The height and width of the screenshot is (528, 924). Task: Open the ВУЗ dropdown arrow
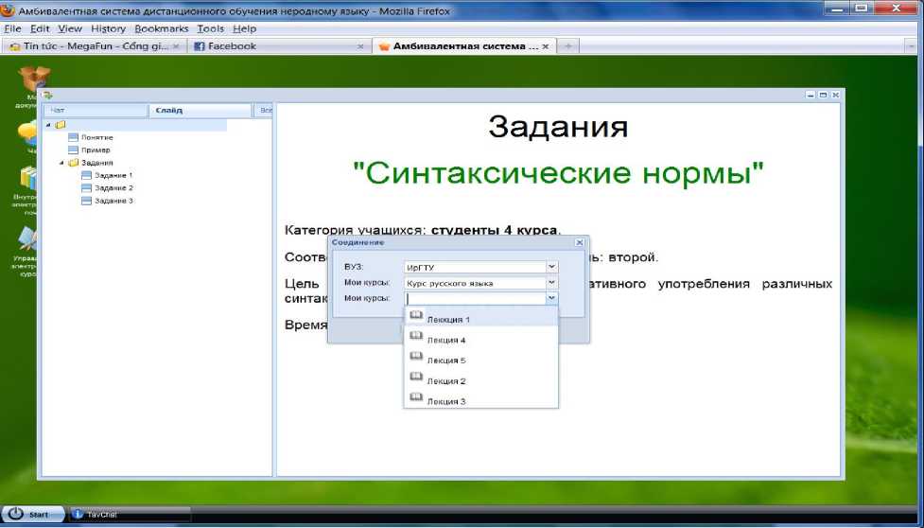click(551, 267)
